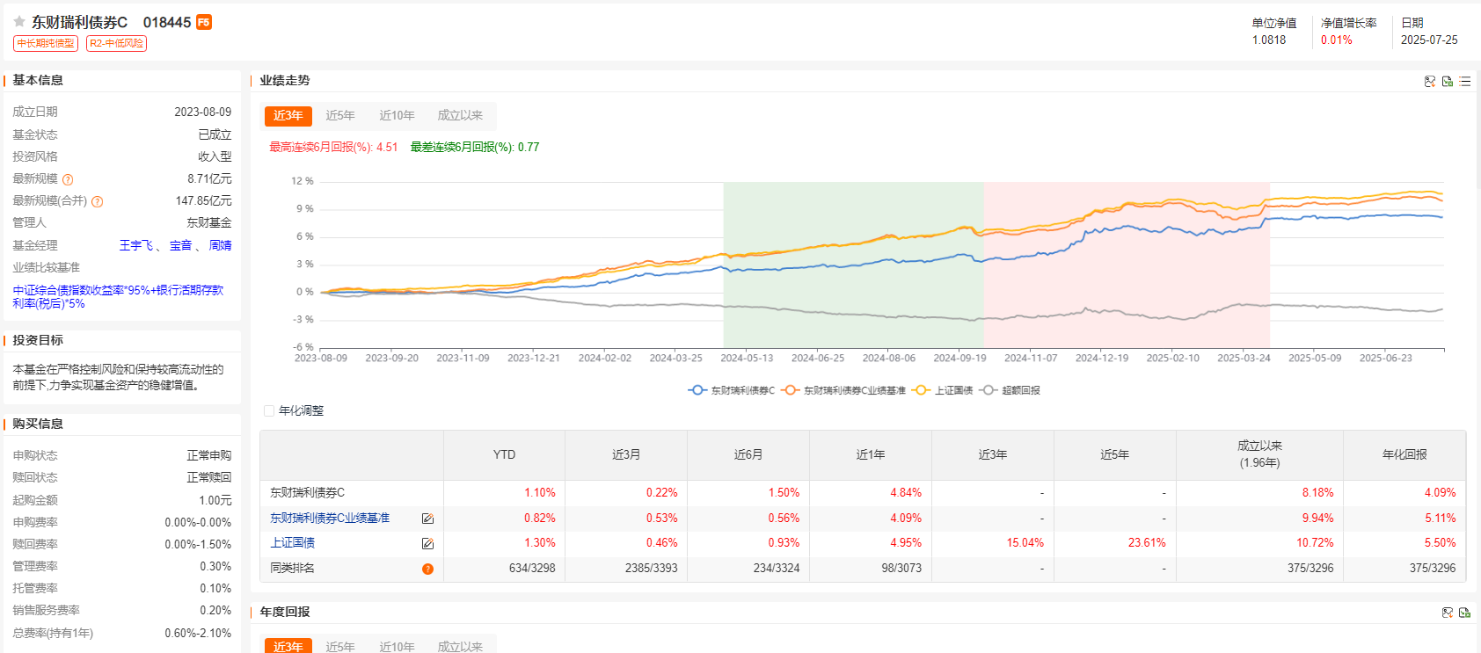Open help icon beside 最新规模(合并)
This screenshot has width=1481, height=653.
pos(98,201)
